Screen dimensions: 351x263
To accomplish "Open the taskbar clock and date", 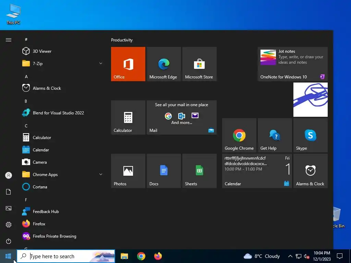I will (x=322, y=256).
